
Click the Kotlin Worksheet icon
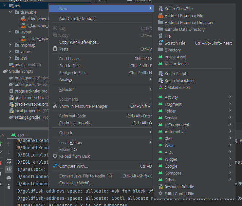161,80
